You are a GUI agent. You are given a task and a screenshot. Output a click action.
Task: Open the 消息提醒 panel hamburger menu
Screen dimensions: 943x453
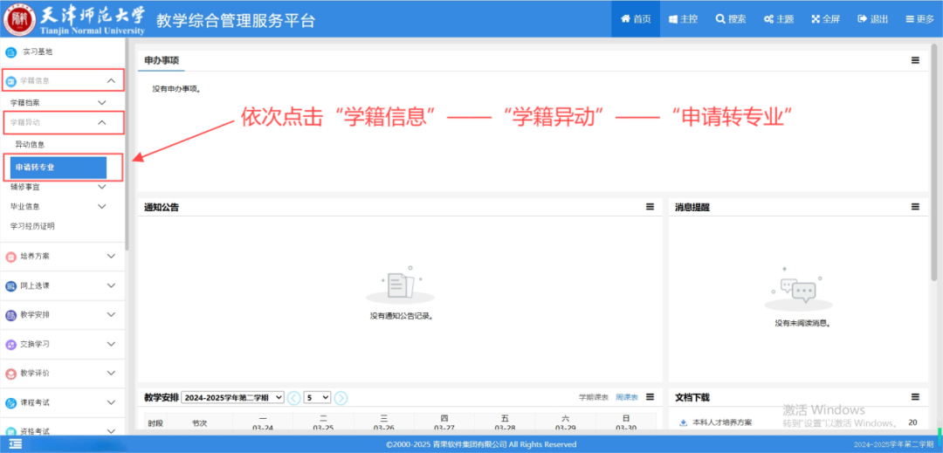pyautogui.click(x=915, y=207)
